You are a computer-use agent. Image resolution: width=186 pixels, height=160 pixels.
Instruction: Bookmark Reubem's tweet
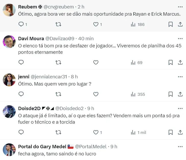(170, 24)
